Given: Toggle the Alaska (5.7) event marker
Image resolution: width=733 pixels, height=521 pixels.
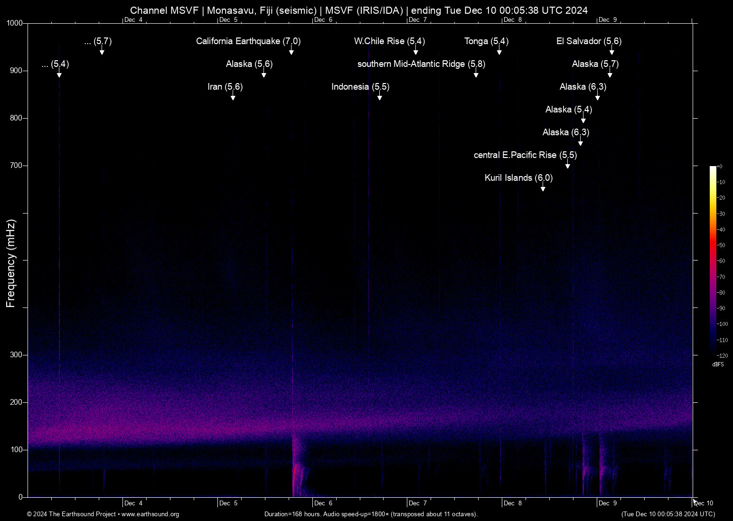Looking at the screenshot, I should [595, 64].
